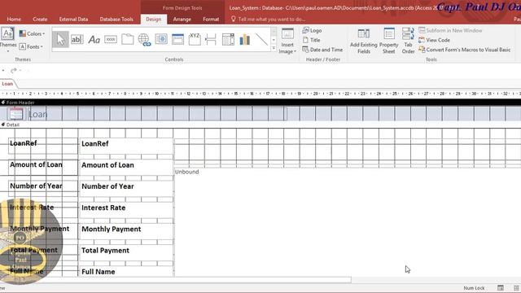The image size is (521, 293).
Task: Click the Form Header section bar
Action: click(260, 103)
